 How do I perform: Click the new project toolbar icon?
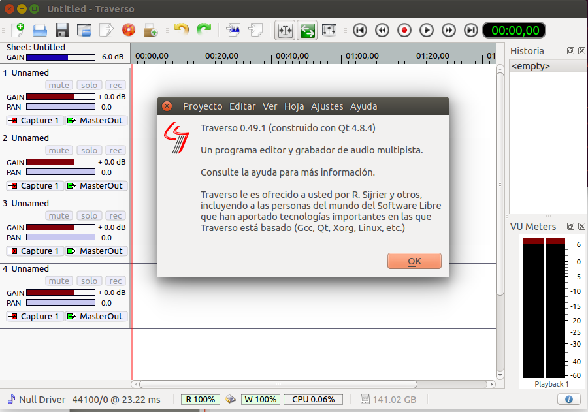coord(18,30)
